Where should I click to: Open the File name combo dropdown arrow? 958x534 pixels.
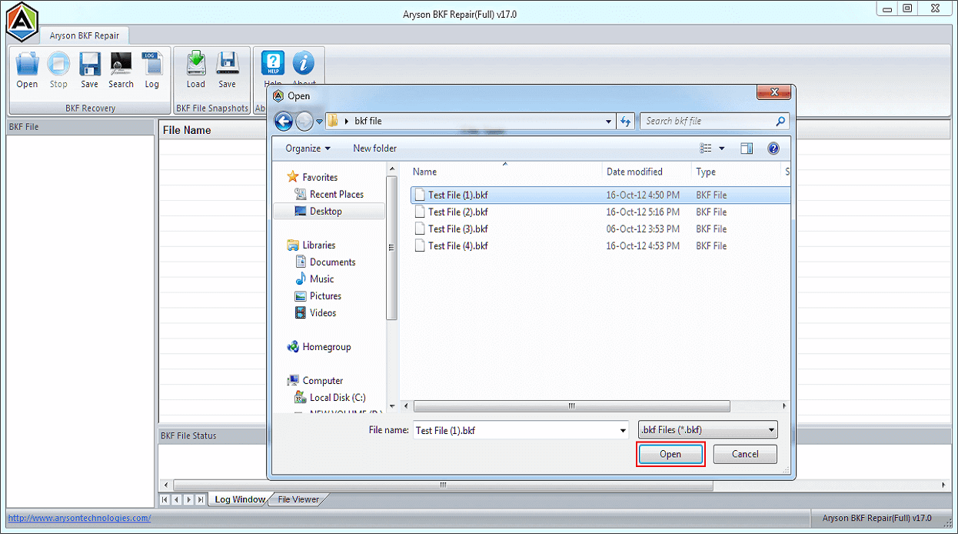(x=623, y=431)
